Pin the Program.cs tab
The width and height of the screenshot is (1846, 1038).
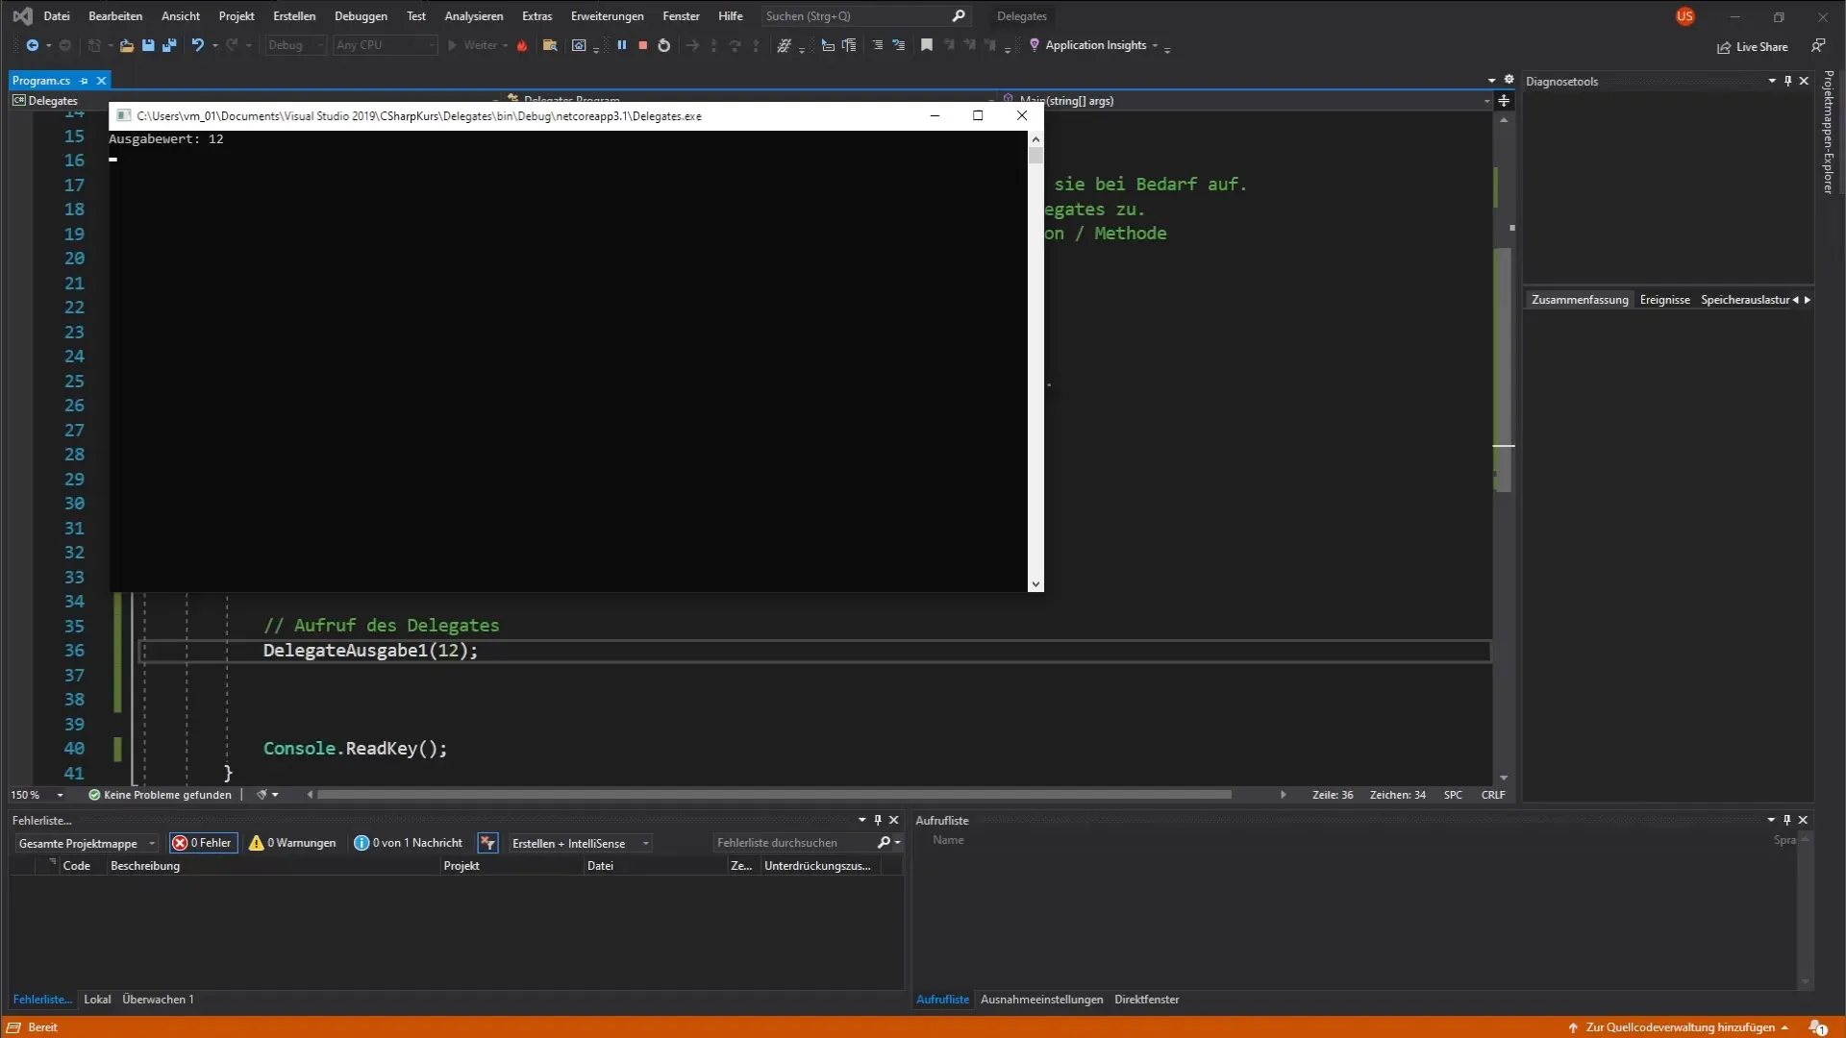tap(84, 81)
